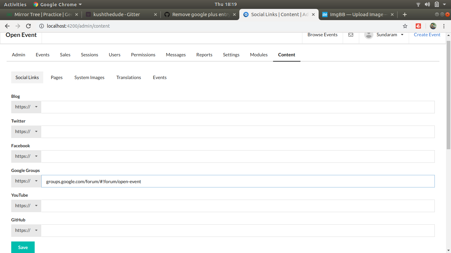This screenshot has width=451, height=253.
Task: Go to the Sessions section
Action: (89, 55)
